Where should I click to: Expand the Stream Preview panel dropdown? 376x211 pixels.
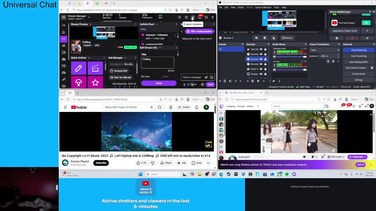pos(90,24)
